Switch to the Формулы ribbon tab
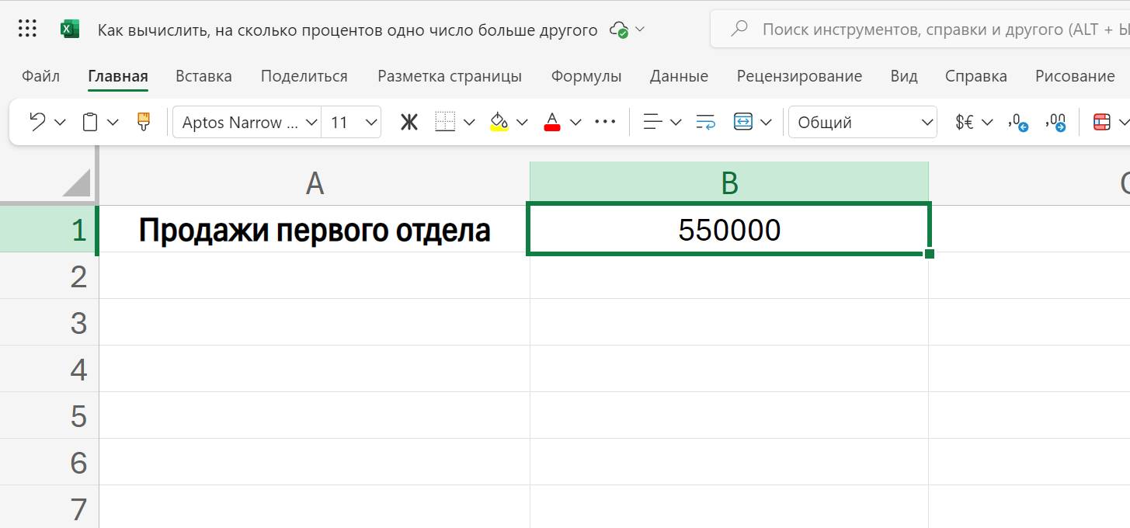Image resolution: width=1130 pixels, height=528 pixels. click(586, 76)
